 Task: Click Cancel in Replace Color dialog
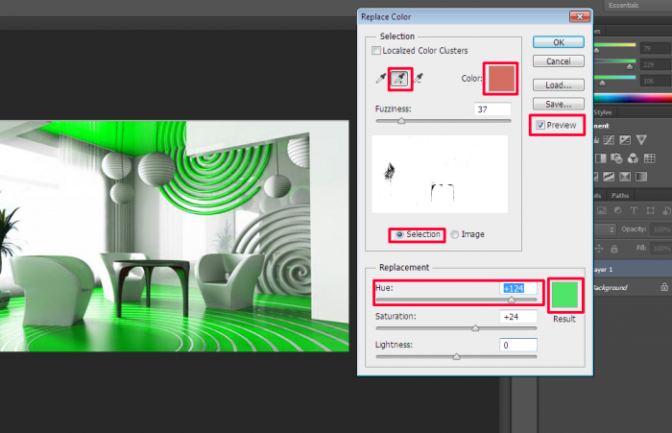[x=559, y=61]
